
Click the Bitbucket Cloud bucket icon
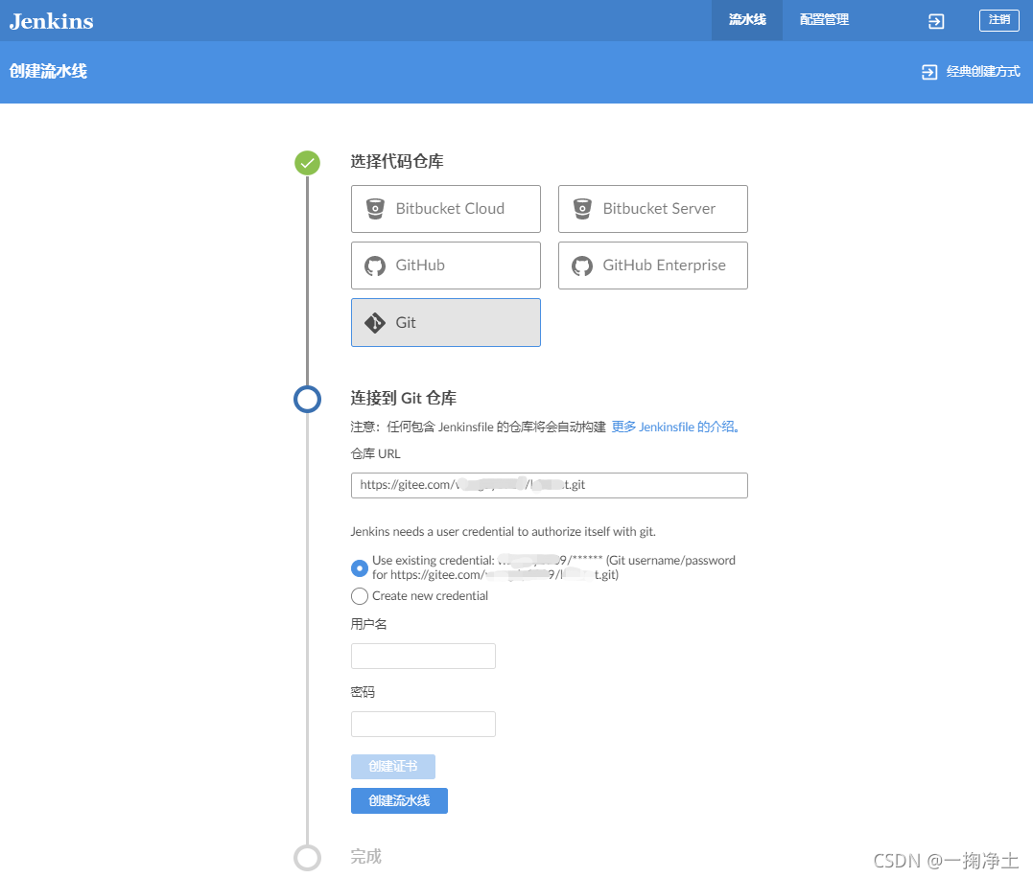pos(375,209)
